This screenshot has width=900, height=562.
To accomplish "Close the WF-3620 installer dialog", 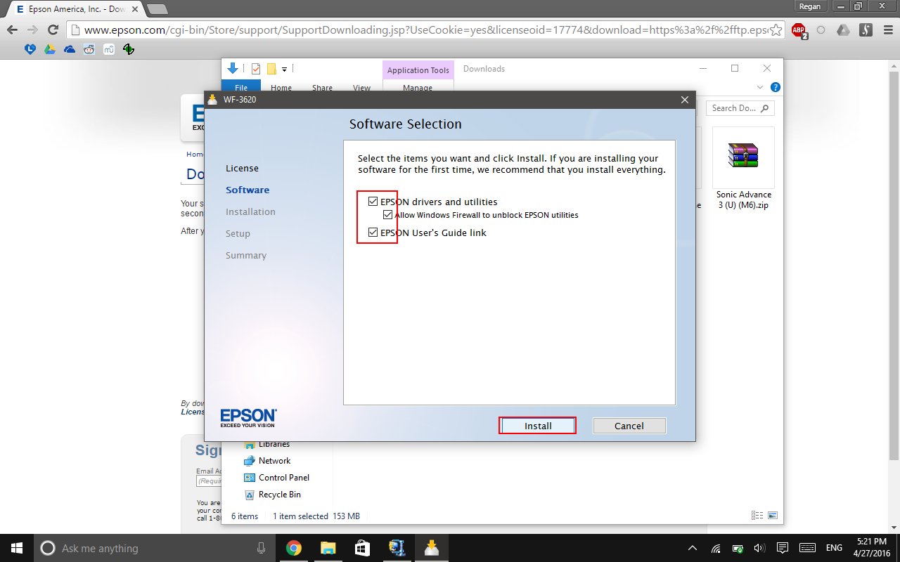I will pyautogui.click(x=685, y=100).
